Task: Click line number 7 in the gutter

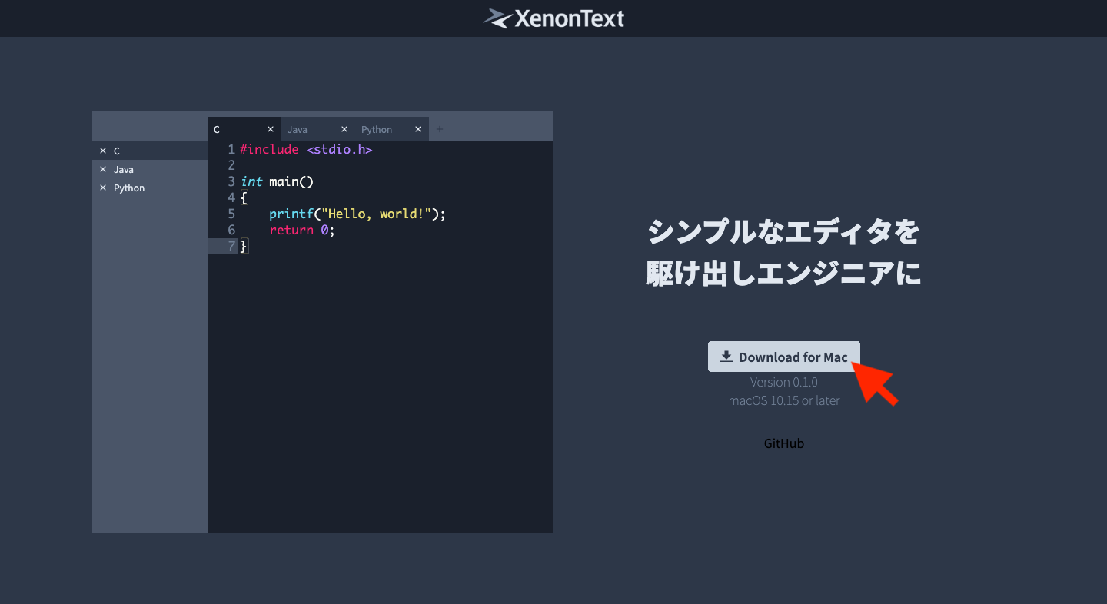Action: (x=231, y=246)
